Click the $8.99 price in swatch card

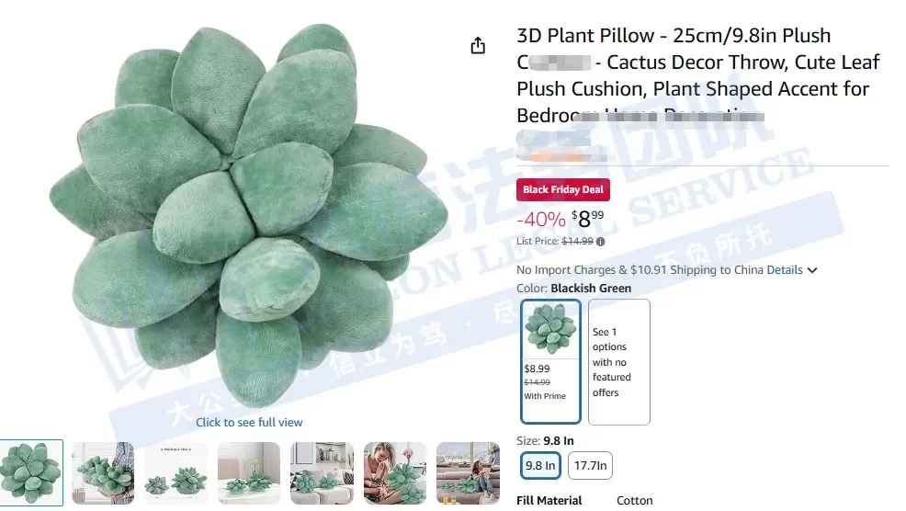(537, 369)
